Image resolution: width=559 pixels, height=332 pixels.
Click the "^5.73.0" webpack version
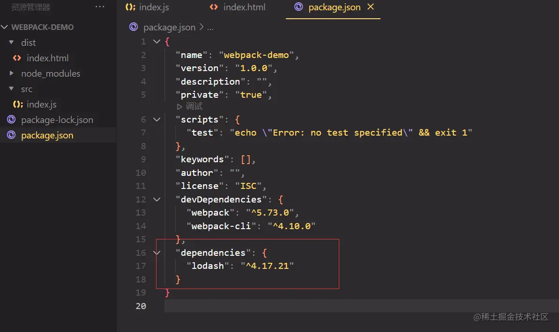point(270,212)
